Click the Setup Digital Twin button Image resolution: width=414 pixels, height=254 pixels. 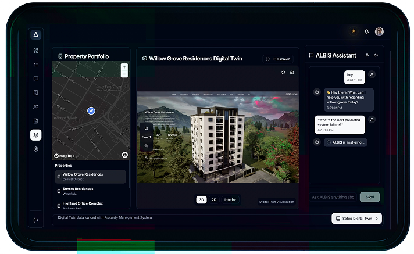356,219
